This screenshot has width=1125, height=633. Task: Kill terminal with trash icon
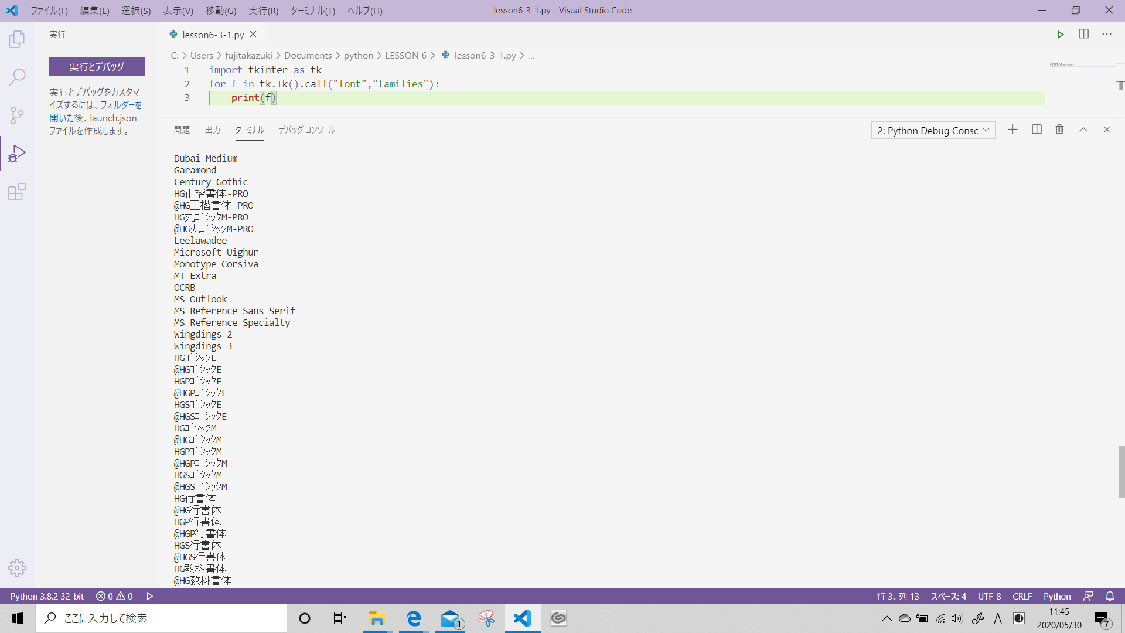pos(1059,130)
